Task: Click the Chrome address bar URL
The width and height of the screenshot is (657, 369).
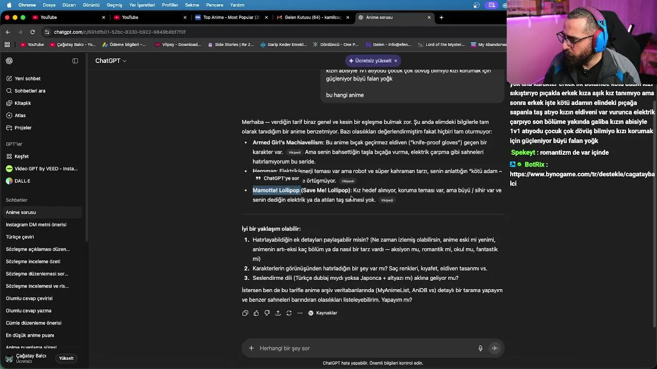Action: [x=120, y=32]
